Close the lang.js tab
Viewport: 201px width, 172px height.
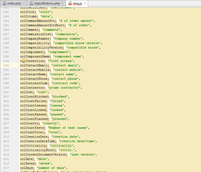click(85, 3)
